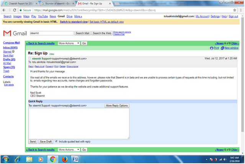
Task: Click Drive link in Google bar
Action: pos(69,16)
